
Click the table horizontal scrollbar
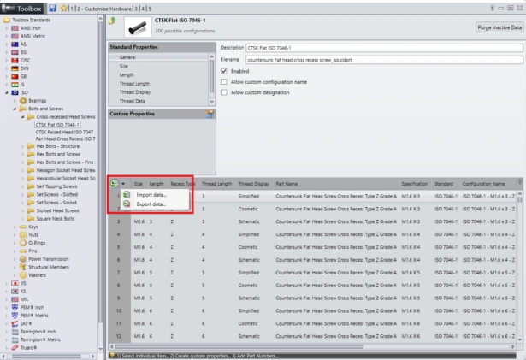click(x=239, y=346)
